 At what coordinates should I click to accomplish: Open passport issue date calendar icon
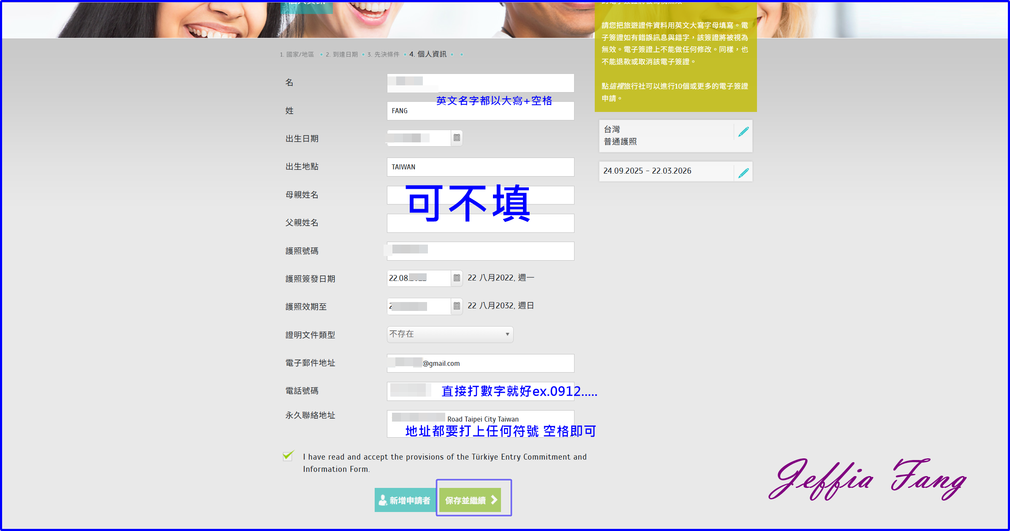457,278
